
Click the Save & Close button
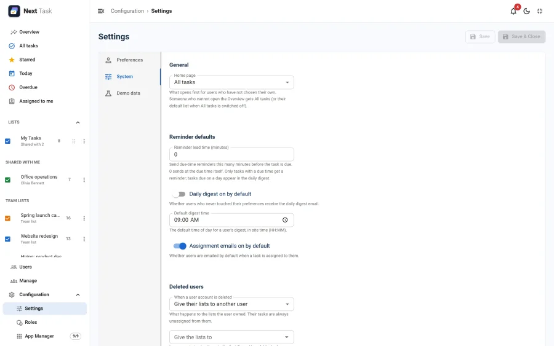(x=521, y=37)
